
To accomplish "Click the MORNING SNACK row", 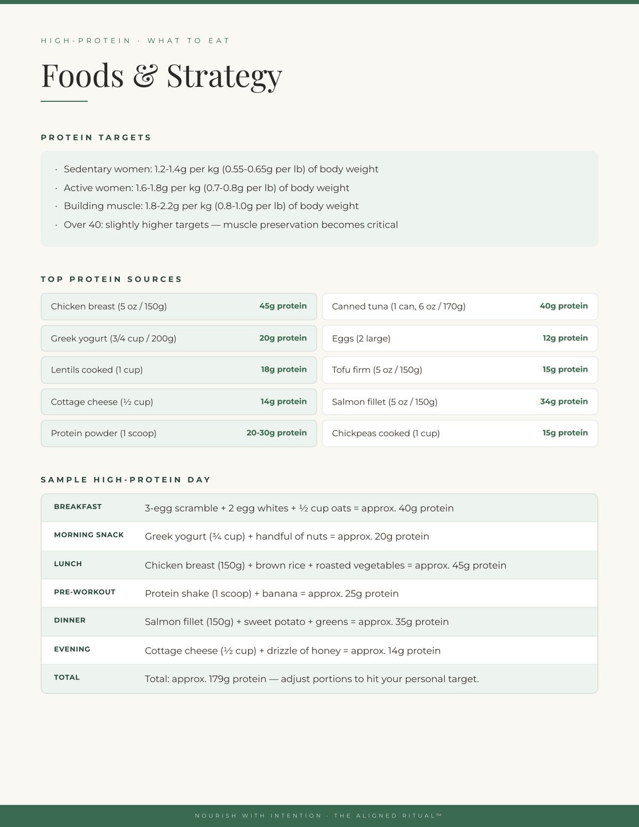I will click(319, 536).
